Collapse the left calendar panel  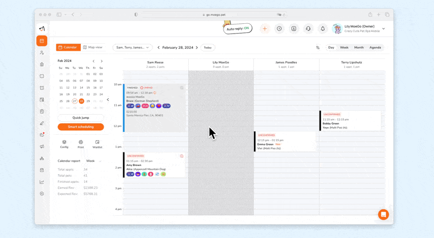pyautogui.click(x=107, y=100)
